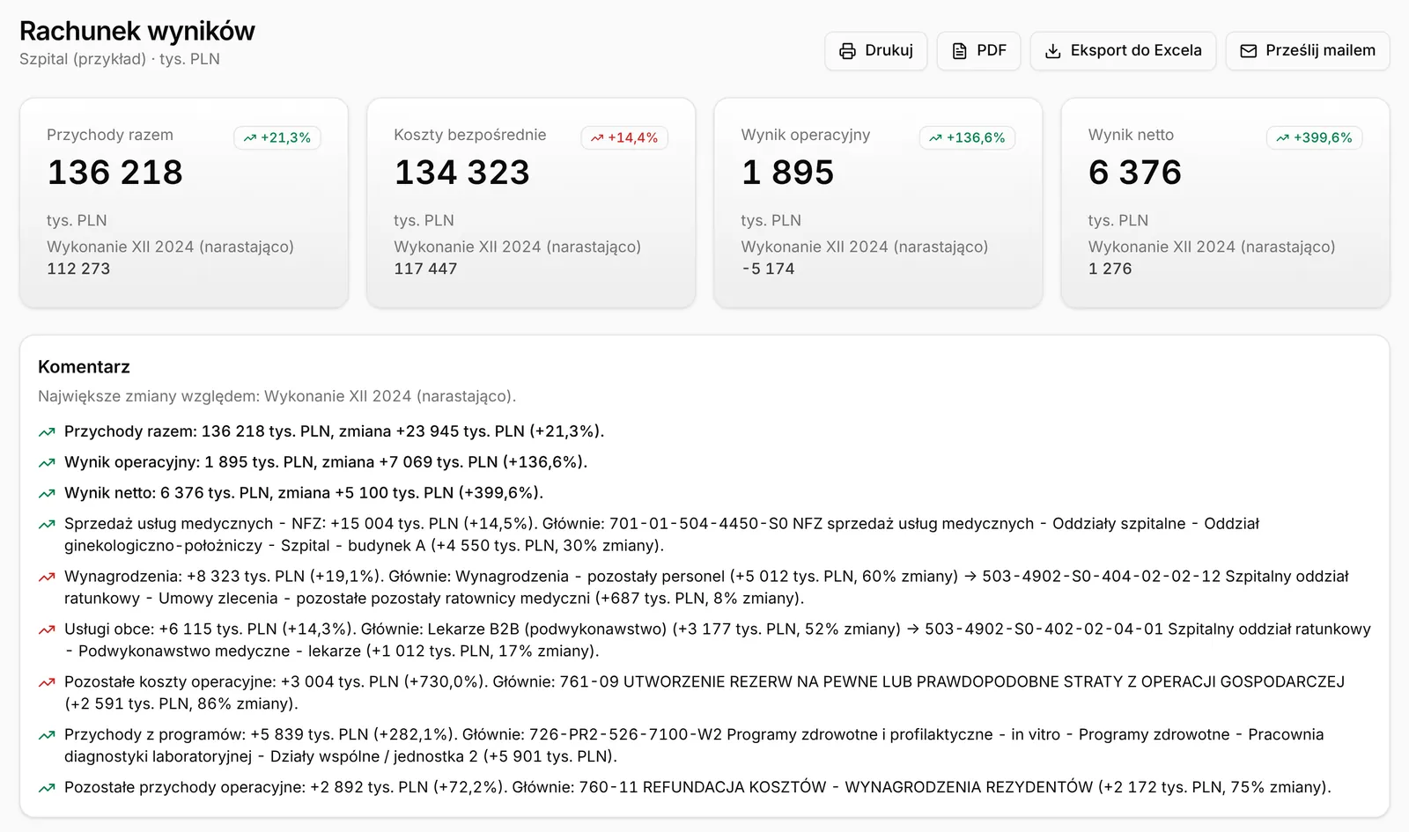
Task: Click the trend icon beside Wynik netto comment
Action: click(47, 493)
